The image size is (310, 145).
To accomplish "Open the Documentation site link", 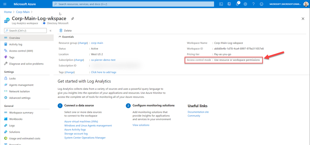I will coord(198,112).
